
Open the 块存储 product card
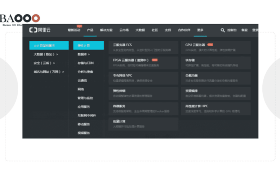point(216,63)
